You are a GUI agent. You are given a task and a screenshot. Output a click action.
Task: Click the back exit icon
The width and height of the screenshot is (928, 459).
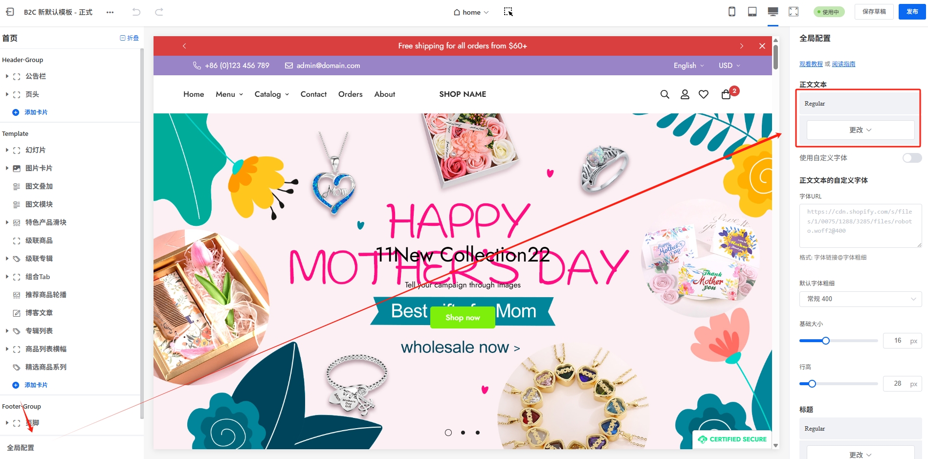click(10, 12)
